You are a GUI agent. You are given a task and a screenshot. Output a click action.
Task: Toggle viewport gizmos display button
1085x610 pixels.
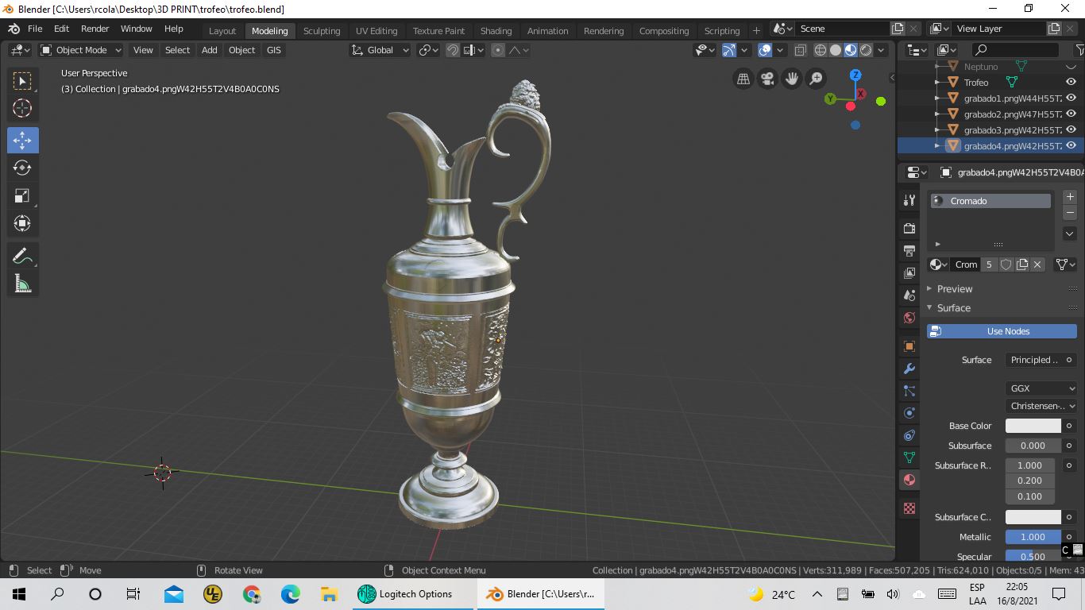coord(729,50)
